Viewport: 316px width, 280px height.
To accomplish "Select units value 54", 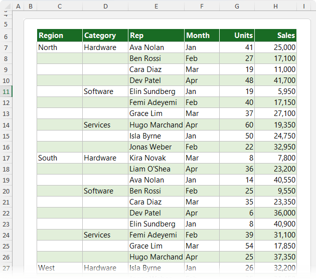I will tap(237, 246).
